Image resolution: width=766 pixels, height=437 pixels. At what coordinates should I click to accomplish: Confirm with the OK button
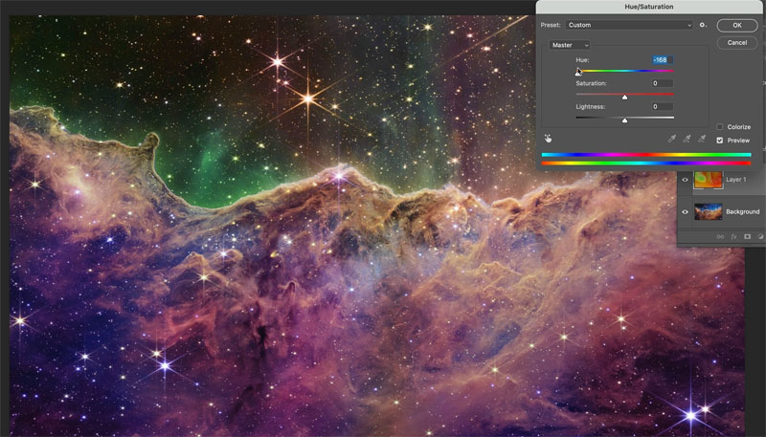click(737, 26)
